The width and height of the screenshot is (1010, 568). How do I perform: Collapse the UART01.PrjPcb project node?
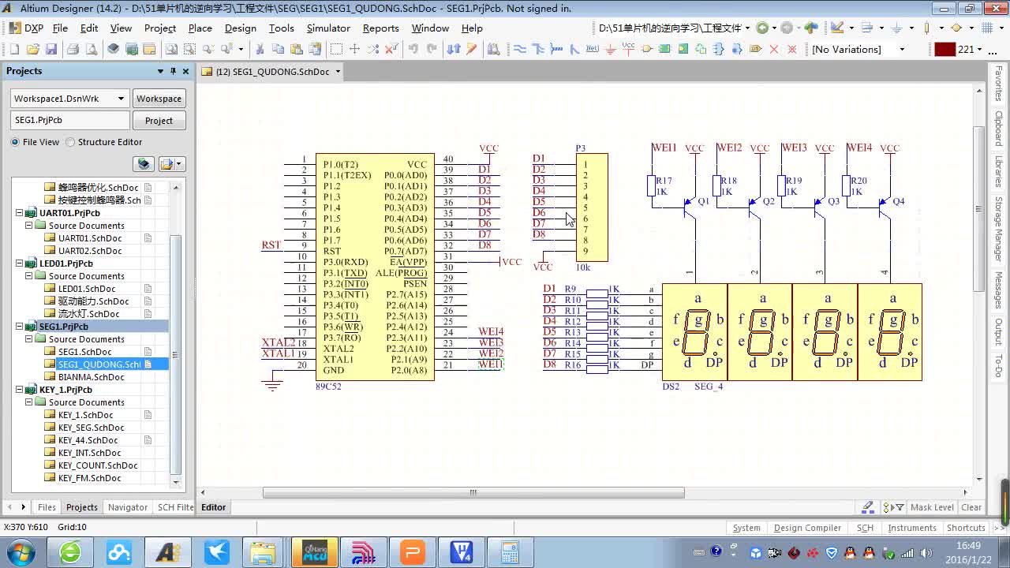point(20,213)
